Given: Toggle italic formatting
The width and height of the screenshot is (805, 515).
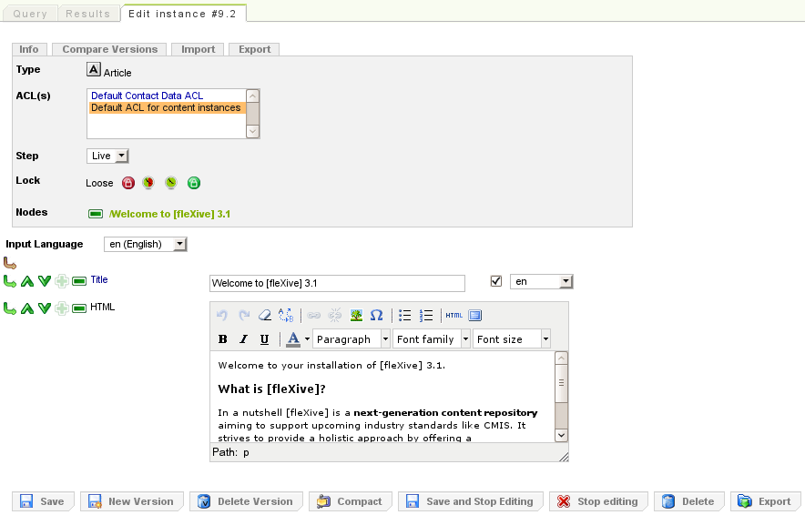Looking at the screenshot, I should (243, 339).
